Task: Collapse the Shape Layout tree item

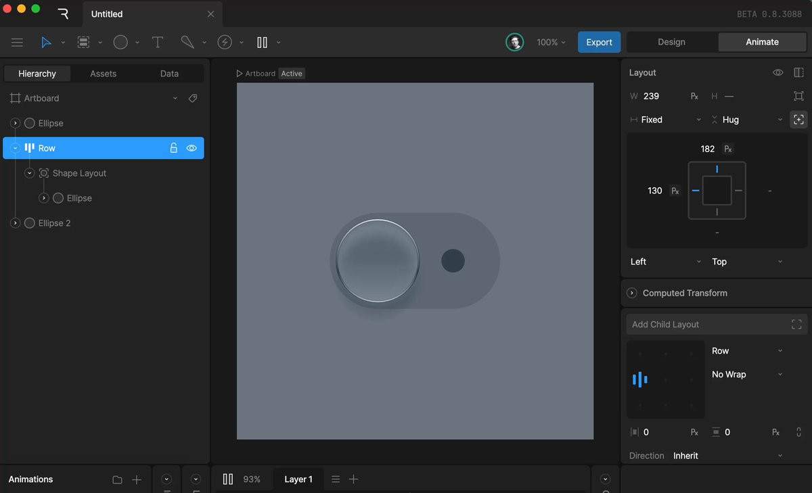Action: [x=29, y=173]
